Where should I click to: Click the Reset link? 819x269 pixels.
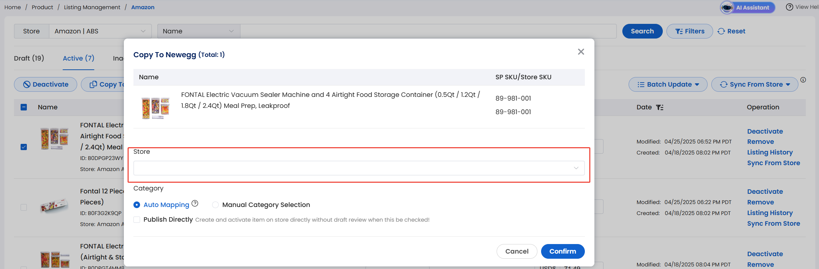coord(736,31)
